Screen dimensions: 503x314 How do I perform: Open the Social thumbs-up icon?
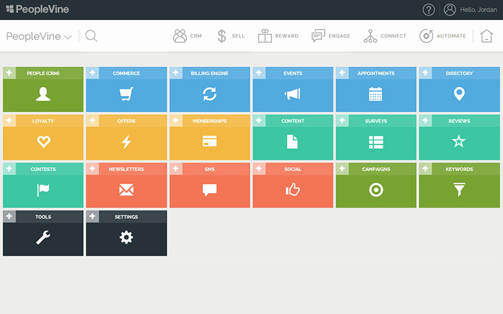coord(292,190)
